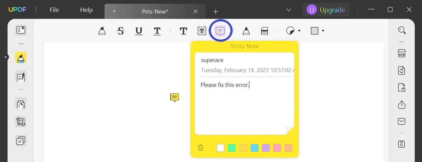This screenshot has height=162, width=422.
Task: Select the text box tool
Action: pyautogui.click(x=202, y=31)
